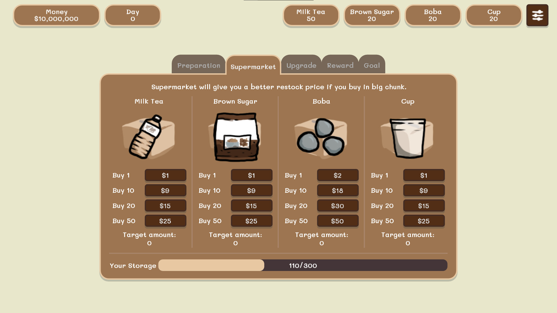Click the Boba pearls icon
The width and height of the screenshot is (557, 313).
tap(321, 138)
